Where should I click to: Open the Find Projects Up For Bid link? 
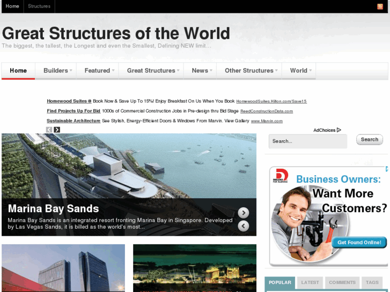coord(73,111)
